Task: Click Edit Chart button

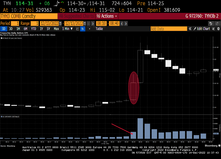Action: tap(202, 29)
